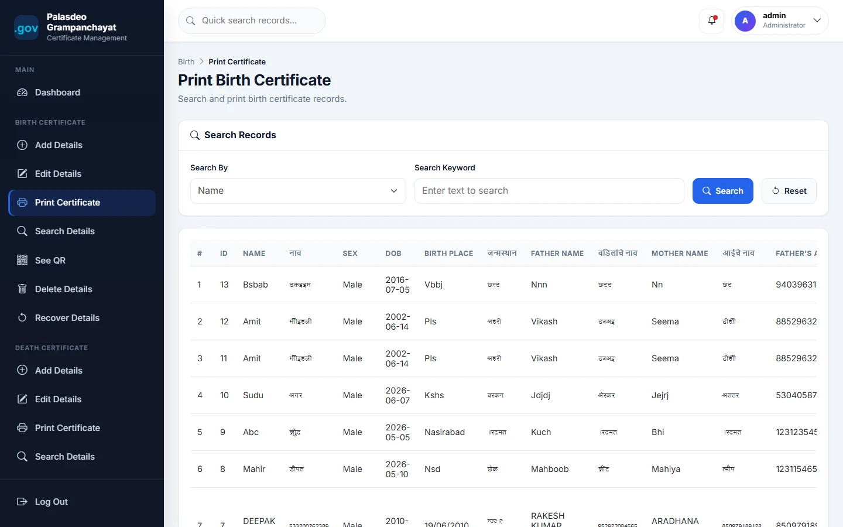The height and width of the screenshot is (527, 843).
Task: Click magnifier icon beside birth Search Details
Action: click(22, 231)
